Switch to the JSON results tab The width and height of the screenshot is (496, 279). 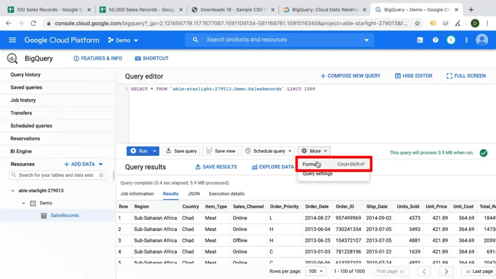coord(193,193)
